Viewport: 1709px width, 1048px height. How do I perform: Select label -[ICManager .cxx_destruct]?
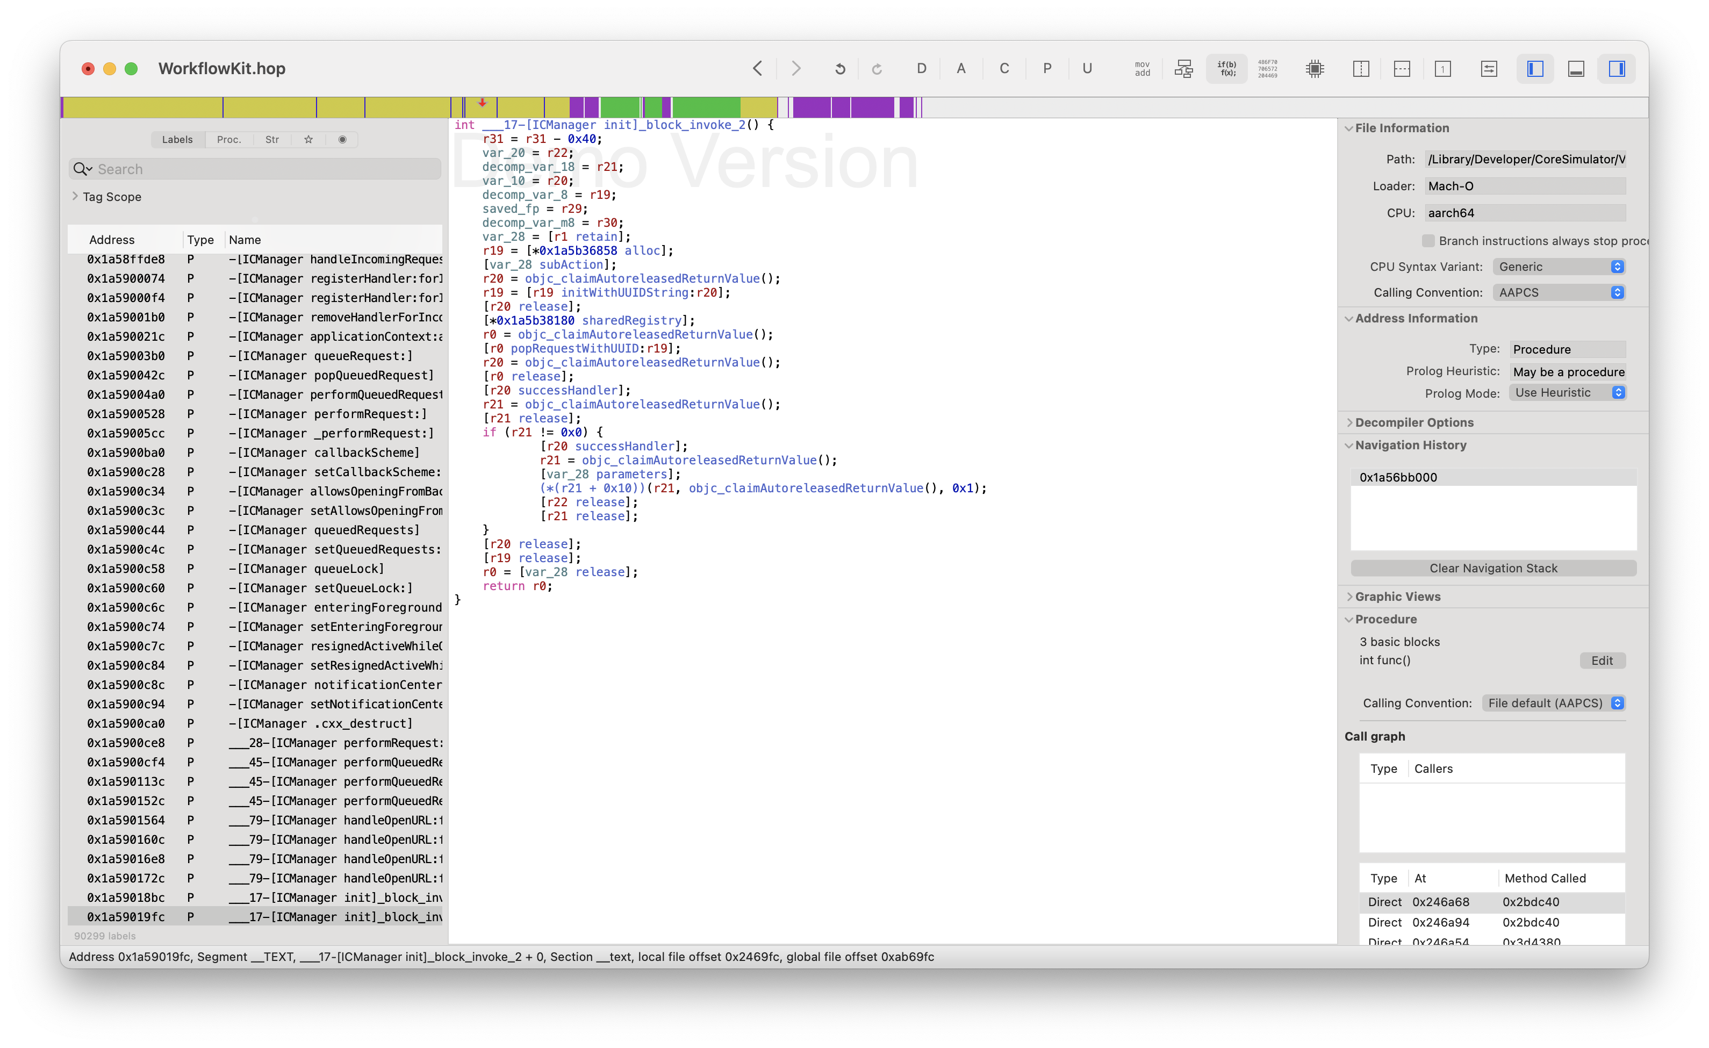coord(255,723)
